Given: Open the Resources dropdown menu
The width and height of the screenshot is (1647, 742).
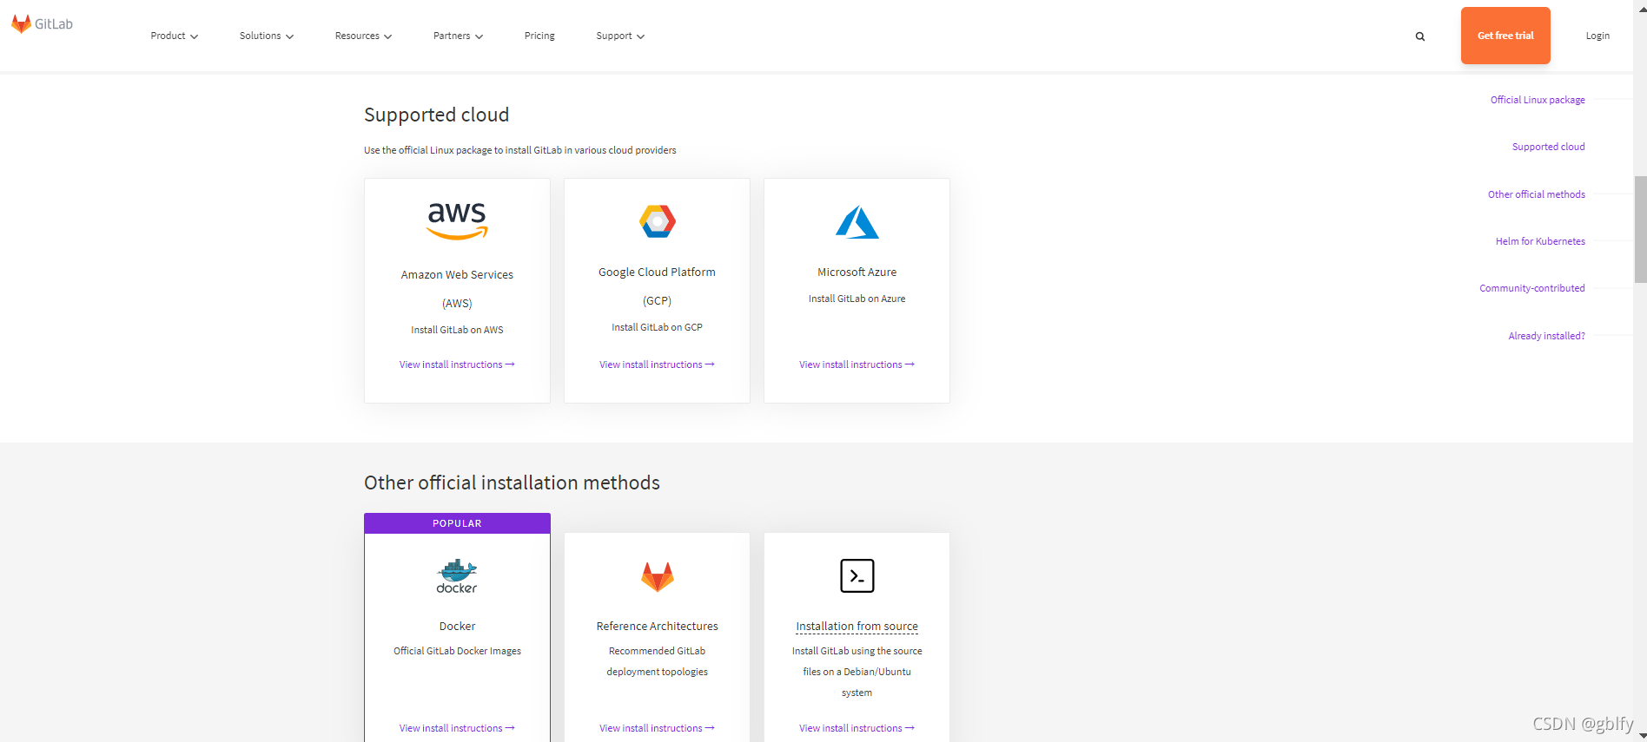Looking at the screenshot, I should [363, 36].
